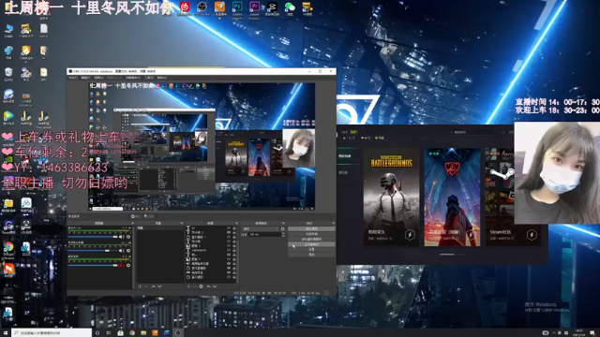Open scene transition type dropdown

tap(261, 228)
